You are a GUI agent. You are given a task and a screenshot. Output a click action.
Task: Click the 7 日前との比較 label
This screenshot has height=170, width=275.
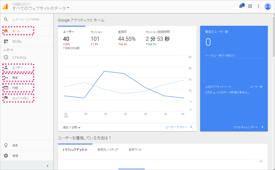point(71,48)
